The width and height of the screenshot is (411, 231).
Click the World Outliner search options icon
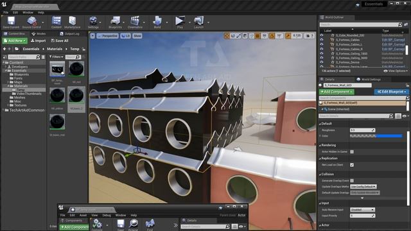coord(406,24)
